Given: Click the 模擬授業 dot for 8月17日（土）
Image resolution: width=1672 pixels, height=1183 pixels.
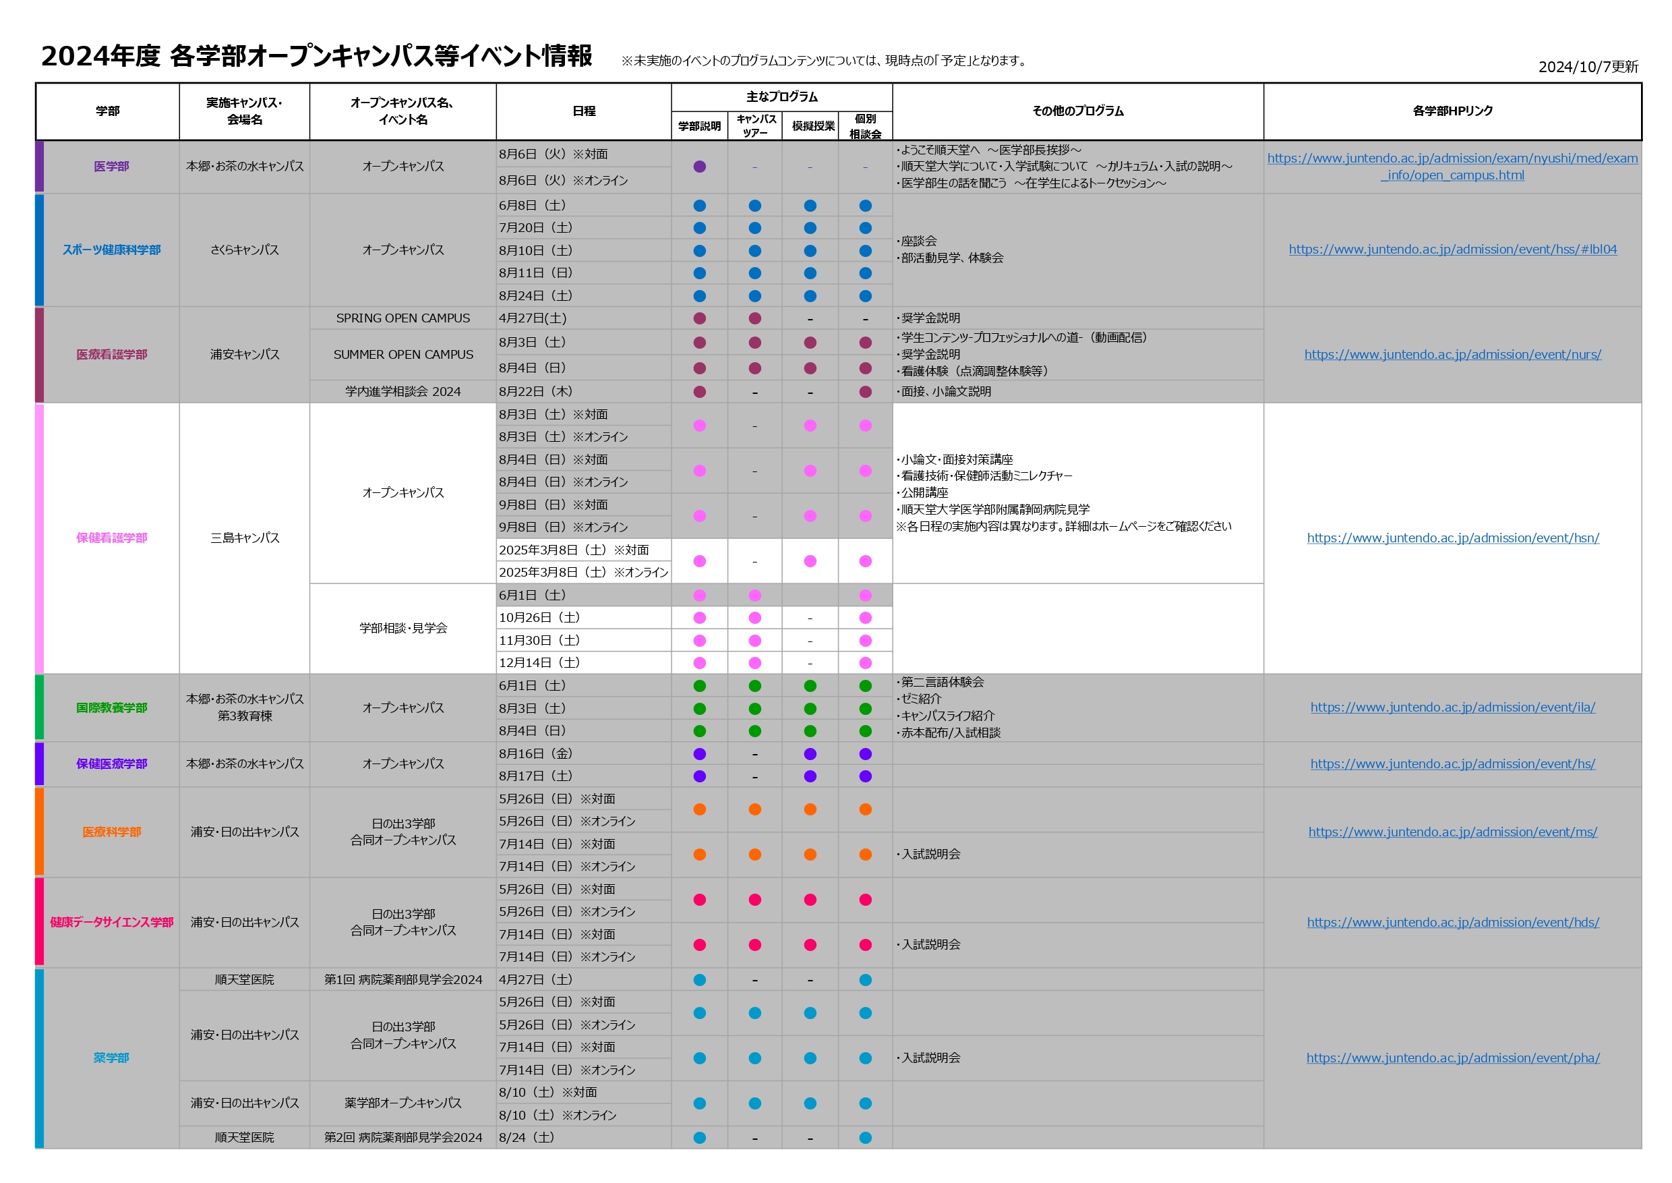Looking at the screenshot, I should [x=810, y=776].
